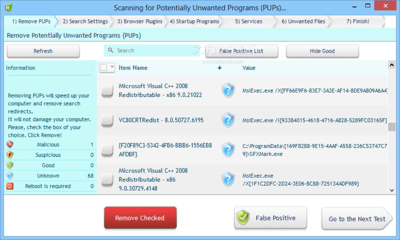Viewport: 400px width, 240px height.
Task: Click the magnifier icon in the search box
Action: [x=111, y=50]
